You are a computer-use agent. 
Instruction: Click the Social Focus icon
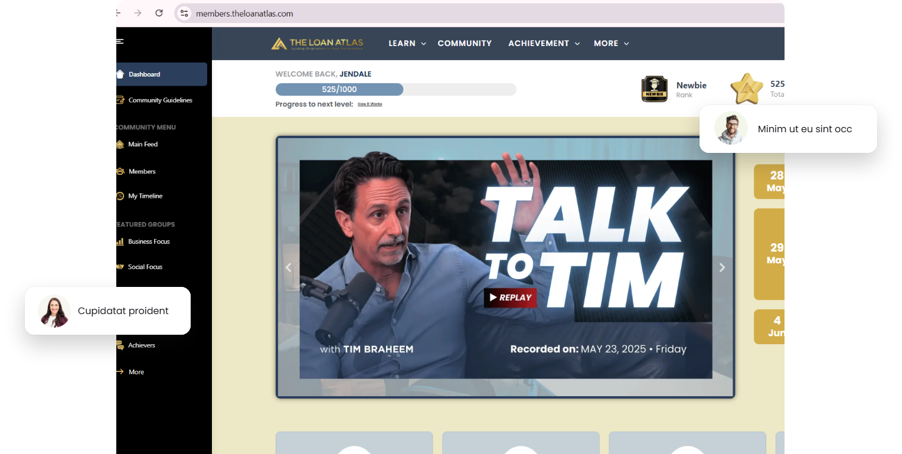tap(120, 267)
